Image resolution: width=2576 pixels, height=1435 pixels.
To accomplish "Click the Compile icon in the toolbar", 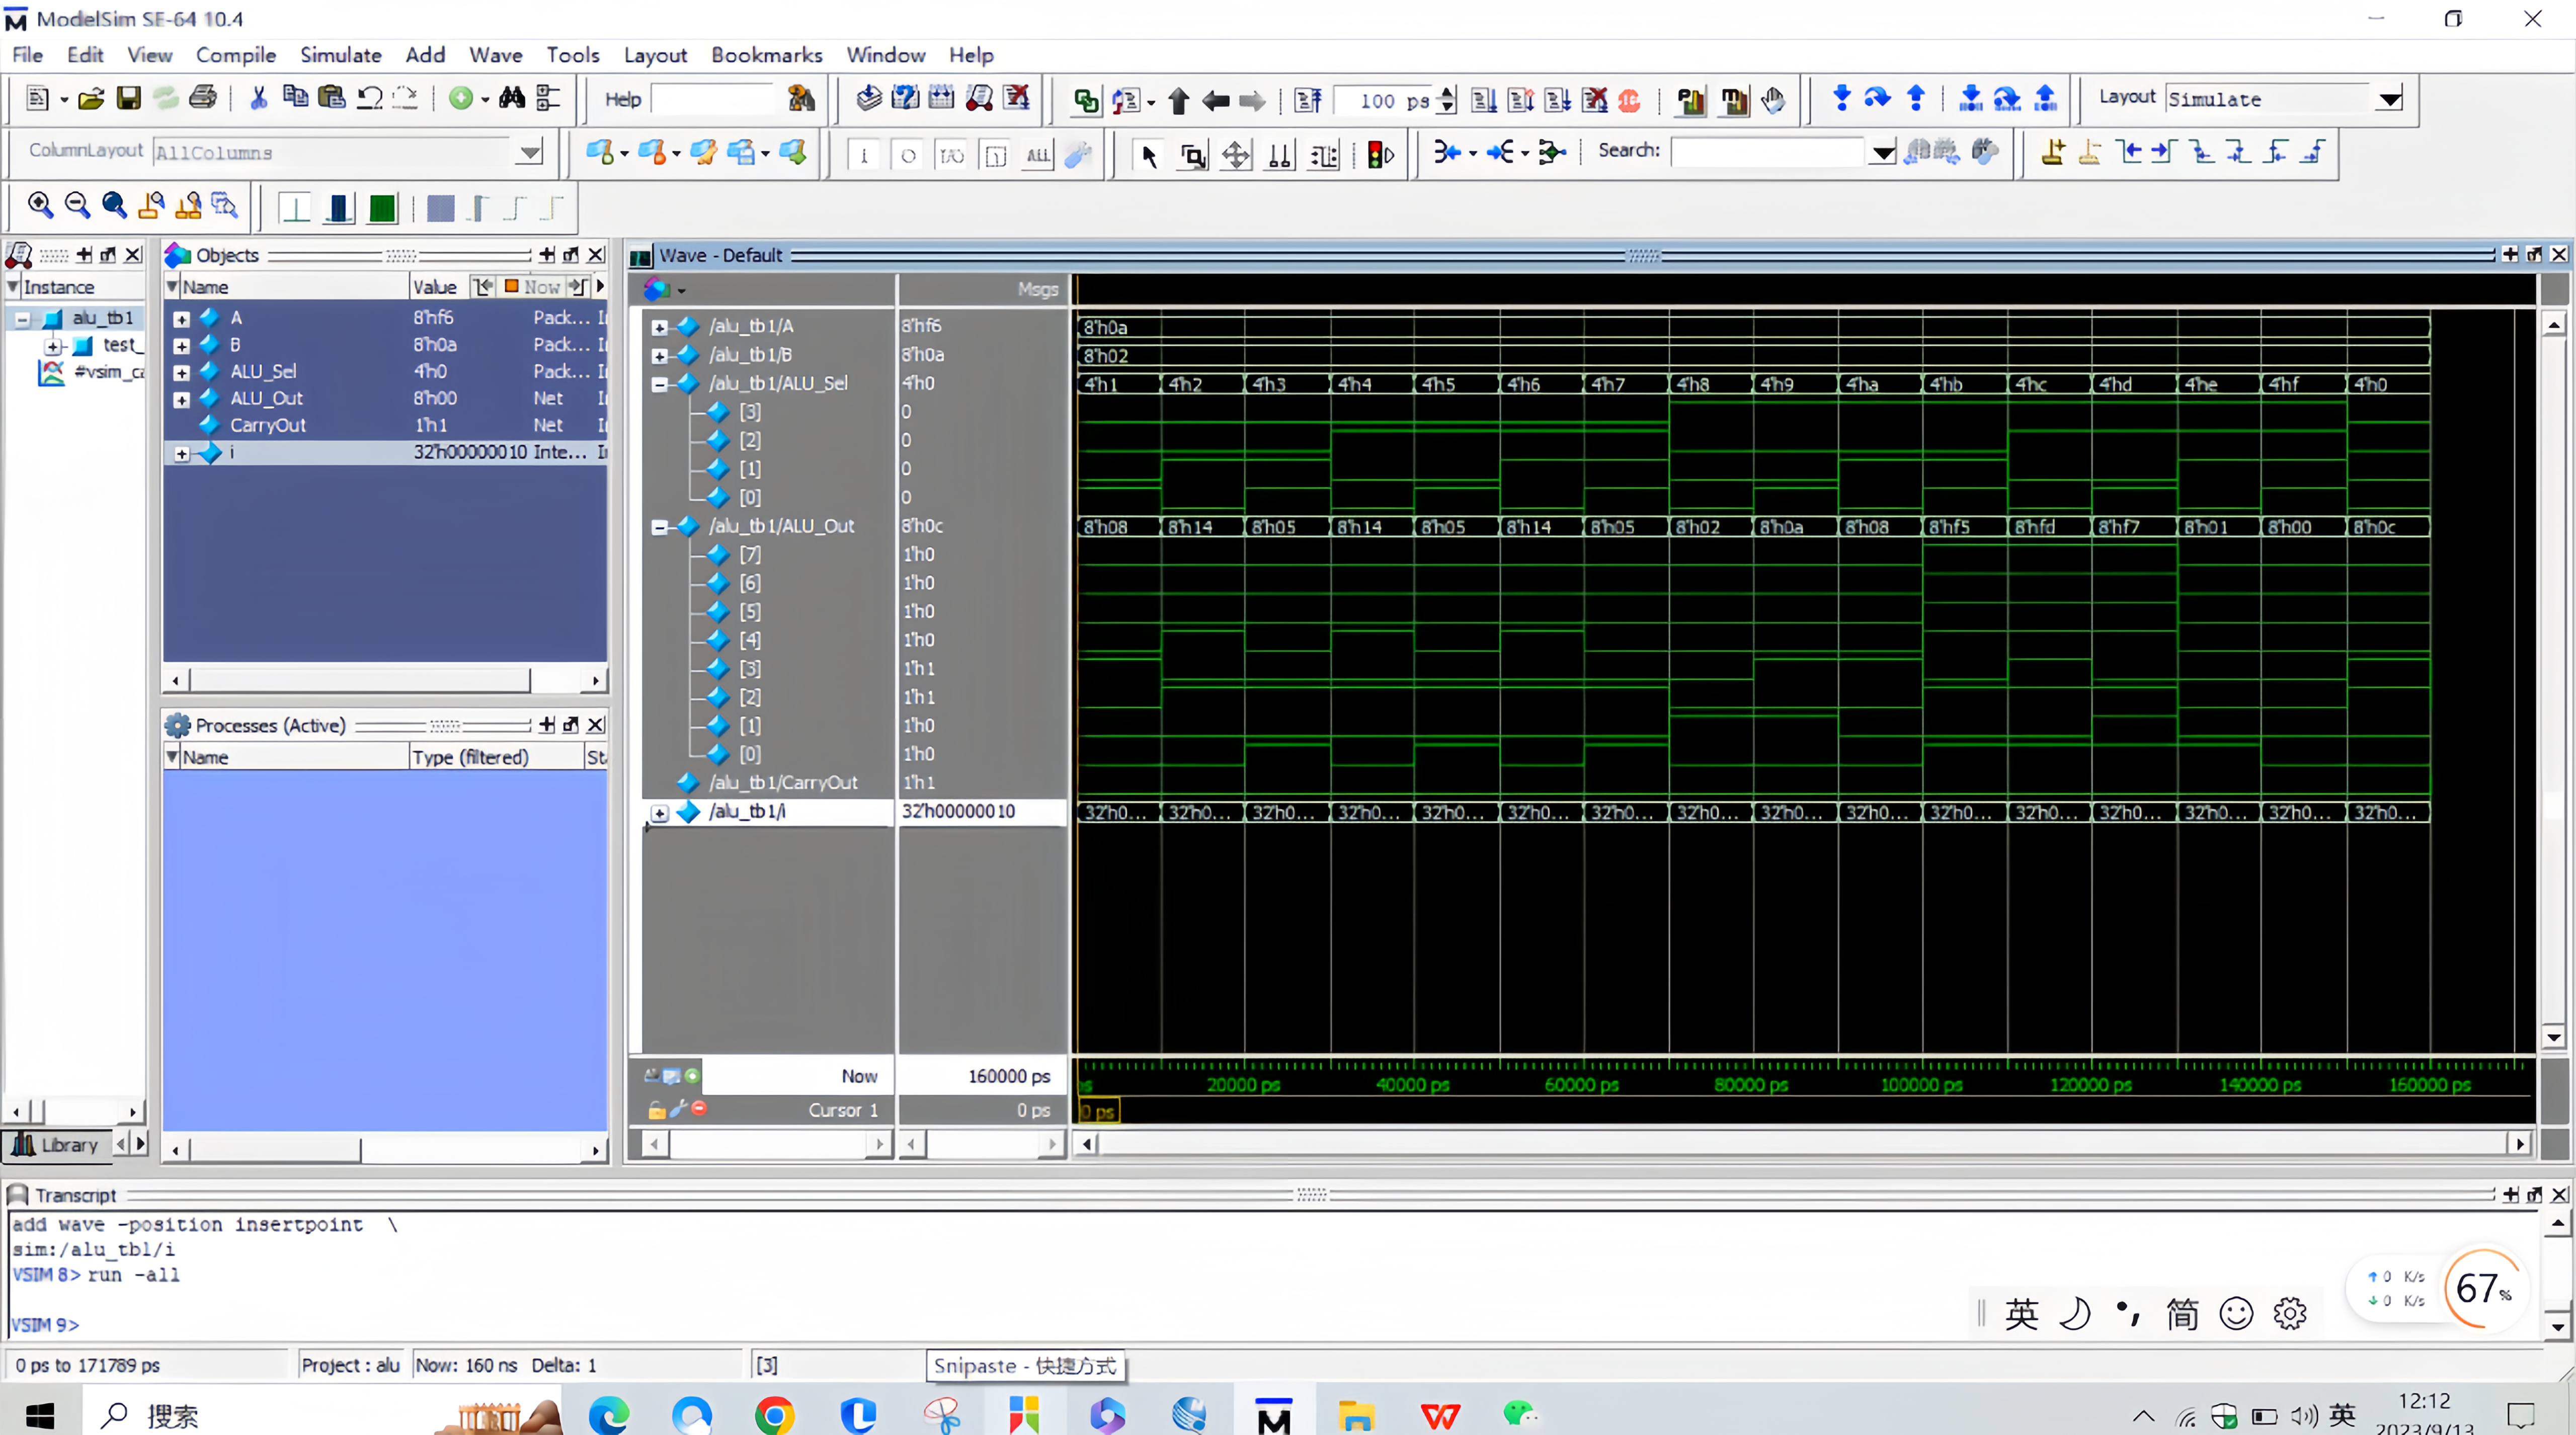I will pyautogui.click(x=869, y=98).
